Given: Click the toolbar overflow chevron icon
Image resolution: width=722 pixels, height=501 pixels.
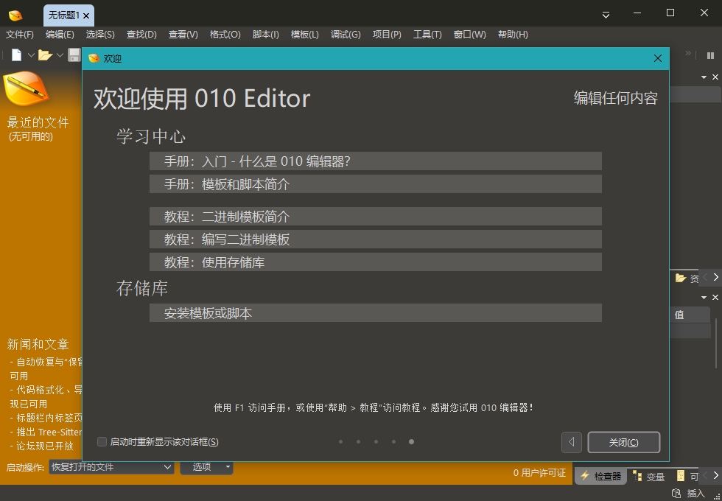Looking at the screenshot, I should (688, 53).
